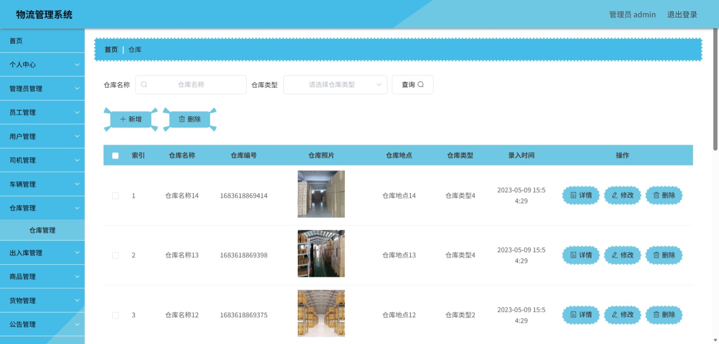Click 退出登录 link
This screenshot has width=719, height=344.
click(682, 15)
